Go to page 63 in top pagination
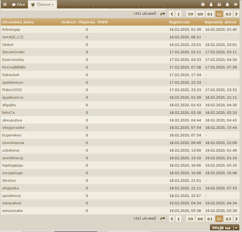The height and width of the screenshot is (232, 242). [x=228, y=14]
